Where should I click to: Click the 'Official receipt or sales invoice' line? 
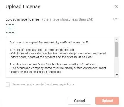[57, 53]
